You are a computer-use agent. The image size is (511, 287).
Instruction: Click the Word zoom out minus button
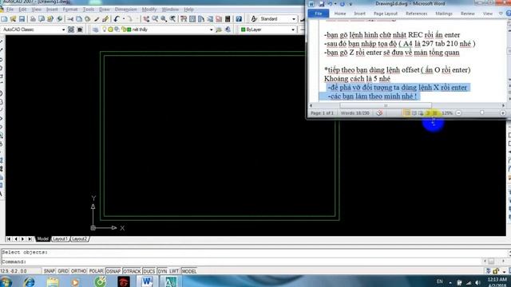[458, 113]
